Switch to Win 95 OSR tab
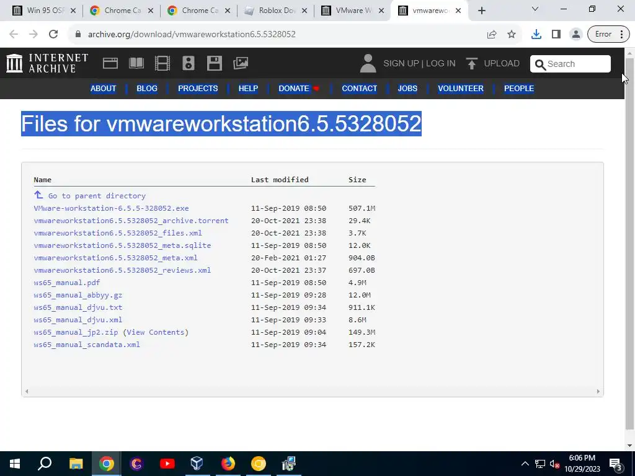 tap(44, 11)
